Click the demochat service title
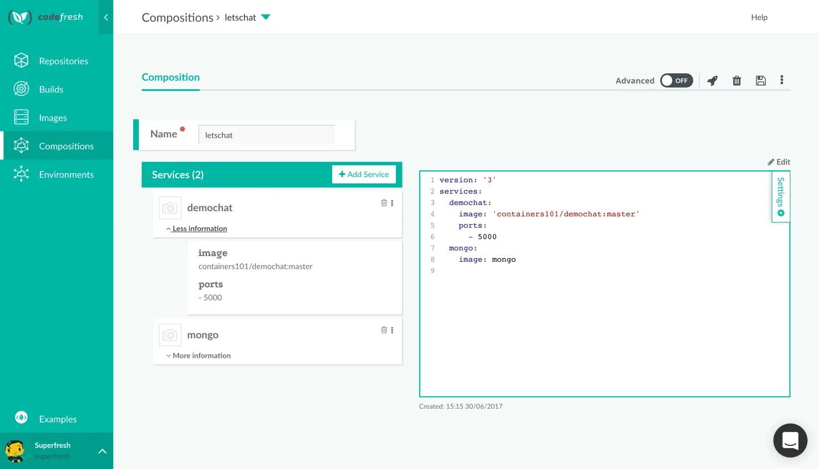 pyautogui.click(x=210, y=208)
